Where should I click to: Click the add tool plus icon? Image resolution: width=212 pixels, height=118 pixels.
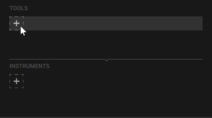[16, 23]
